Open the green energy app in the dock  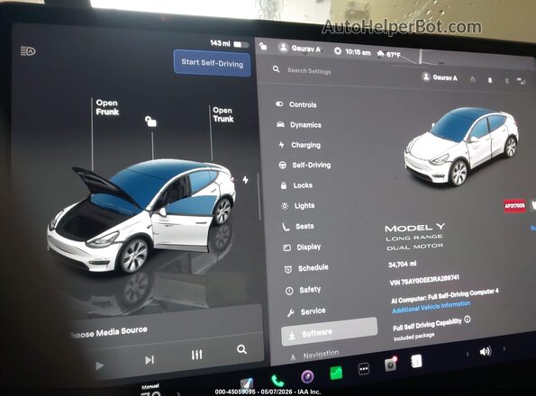[336, 373]
